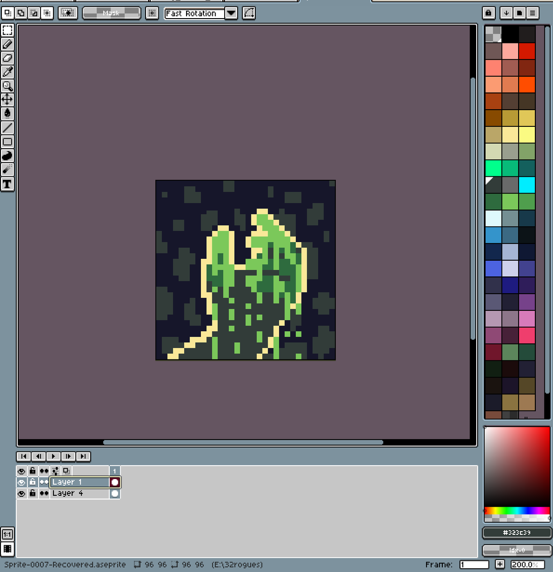This screenshot has width=553, height=572.
Task: Play the animation
Action: pyautogui.click(x=53, y=456)
